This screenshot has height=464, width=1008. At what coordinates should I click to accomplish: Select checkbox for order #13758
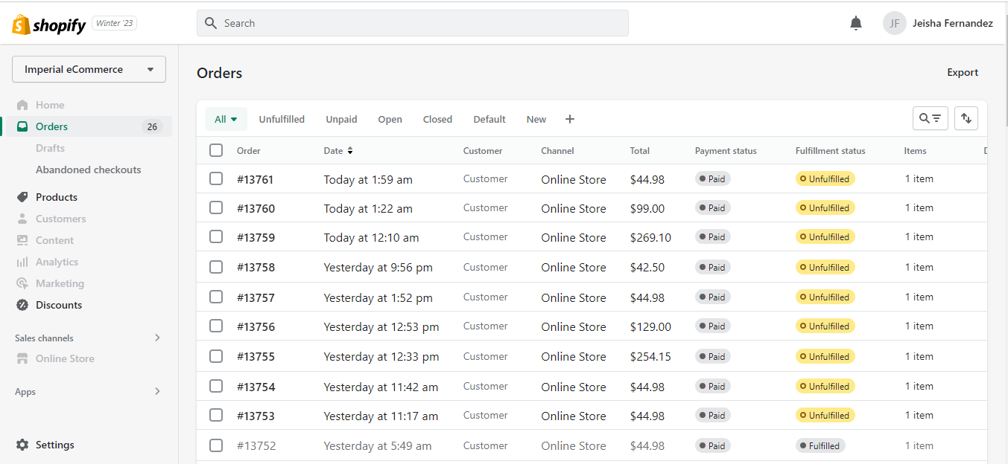coord(216,267)
